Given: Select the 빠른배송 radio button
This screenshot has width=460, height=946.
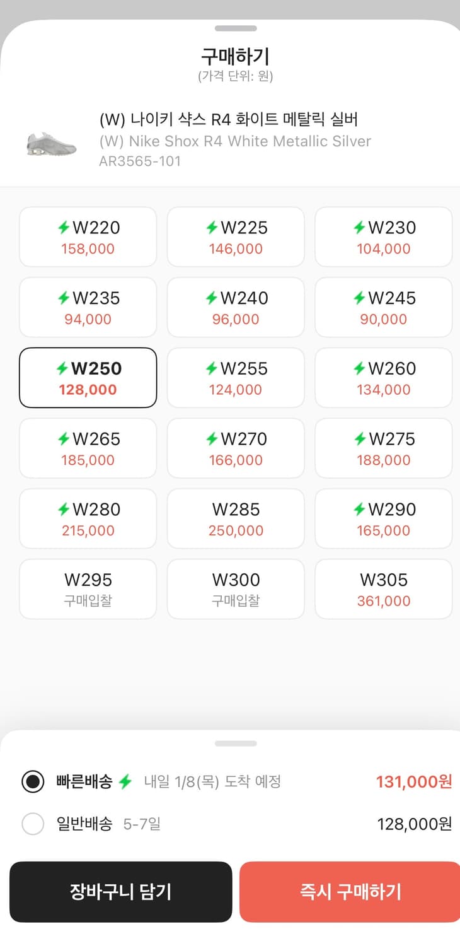Looking at the screenshot, I should coord(33,782).
